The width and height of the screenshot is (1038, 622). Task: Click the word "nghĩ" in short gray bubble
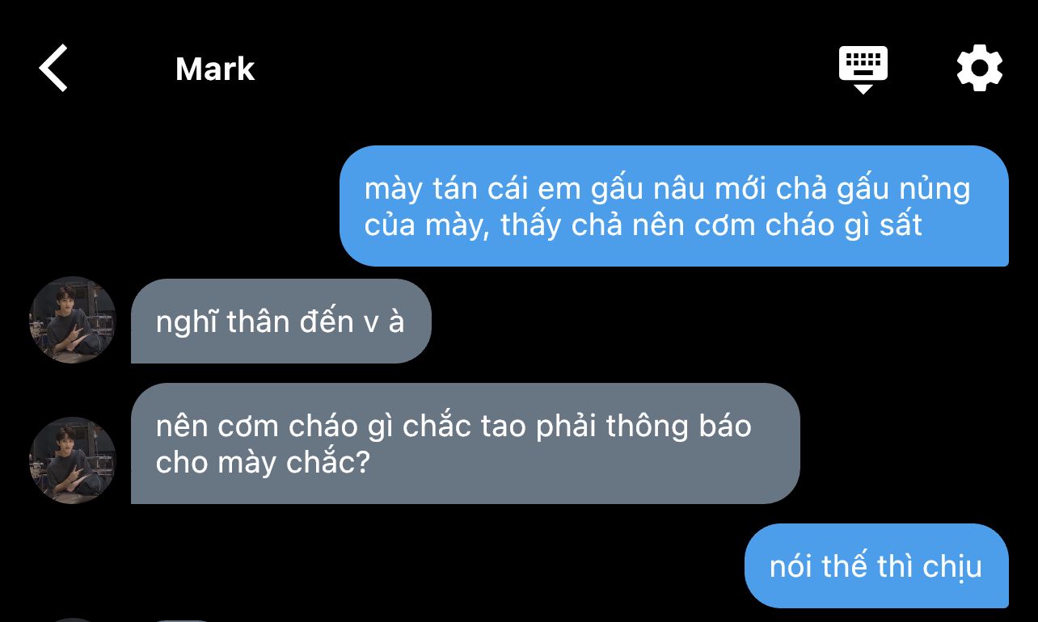click(x=187, y=322)
